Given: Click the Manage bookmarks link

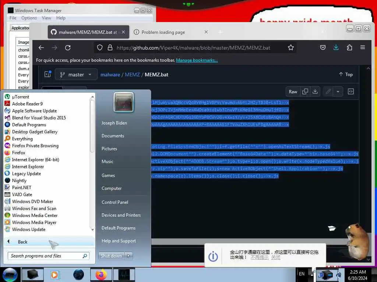Looking at the screenshot, I should (x=197, y=60).
